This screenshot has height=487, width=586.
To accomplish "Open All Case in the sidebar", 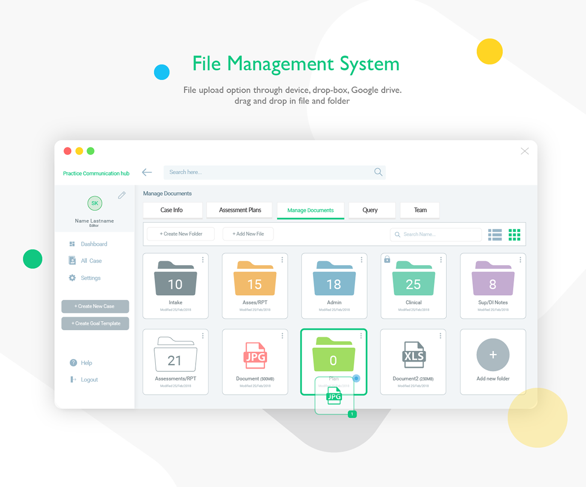I will 85,261.
